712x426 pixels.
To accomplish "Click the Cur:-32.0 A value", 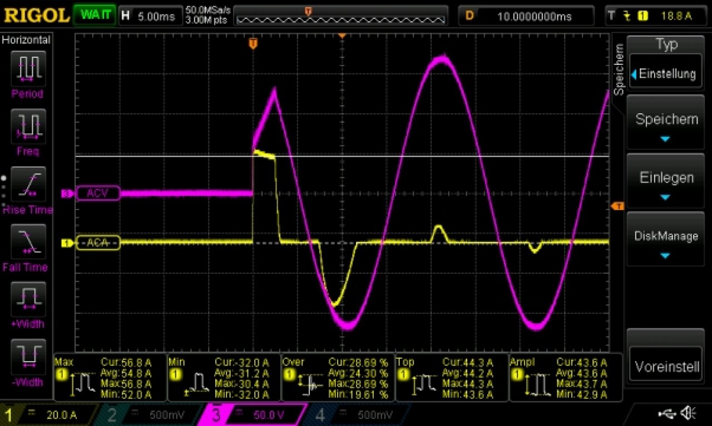I will click(x=241, y=362).
